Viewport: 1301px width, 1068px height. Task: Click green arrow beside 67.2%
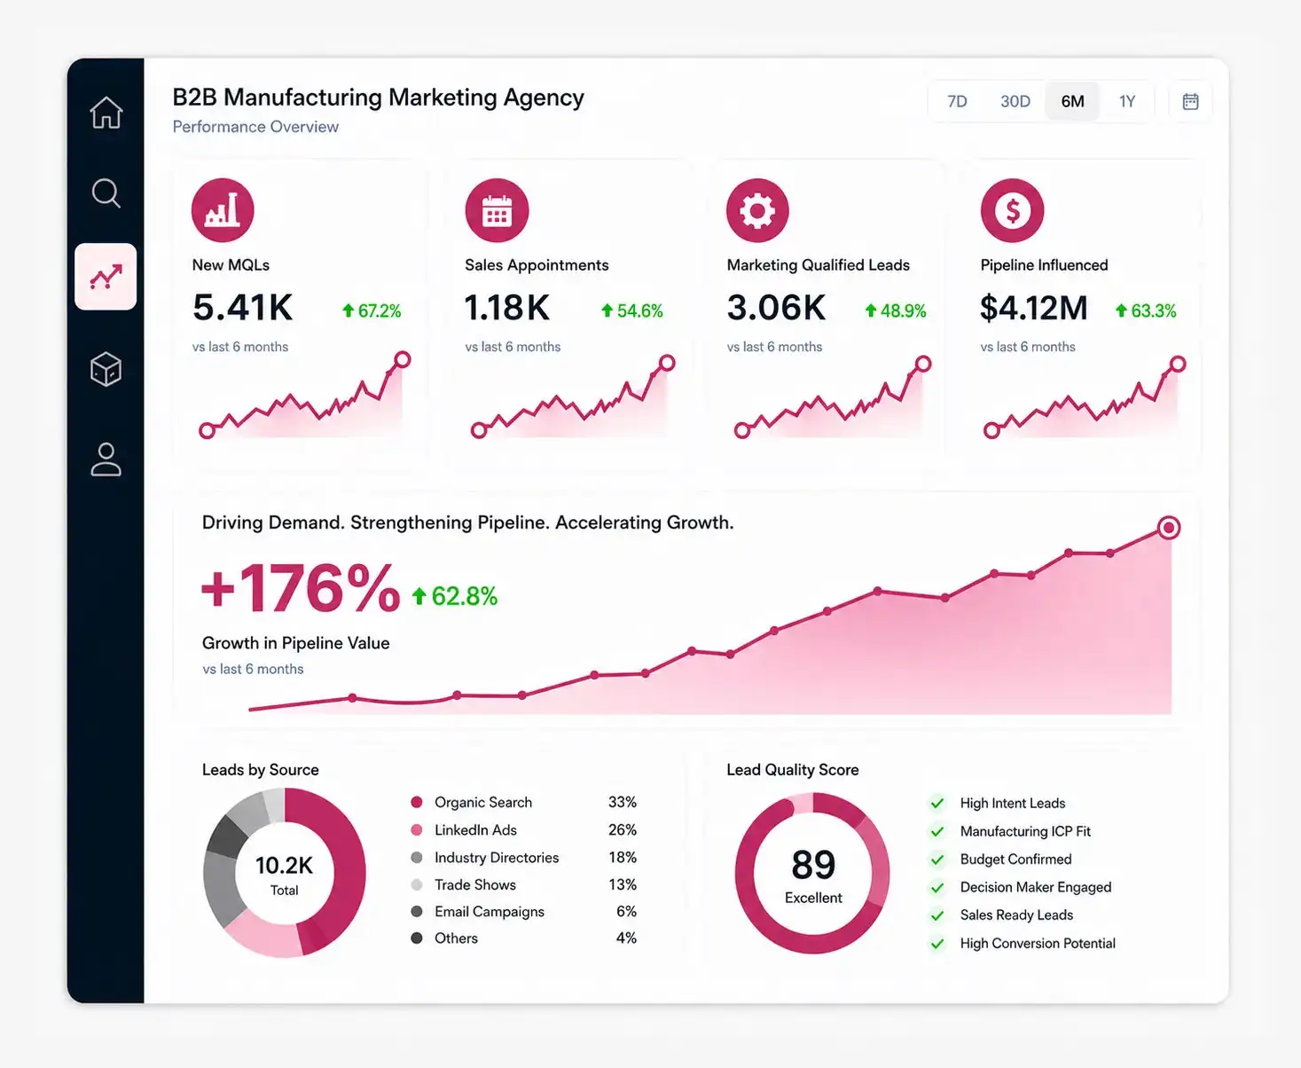tap(348, 310)
